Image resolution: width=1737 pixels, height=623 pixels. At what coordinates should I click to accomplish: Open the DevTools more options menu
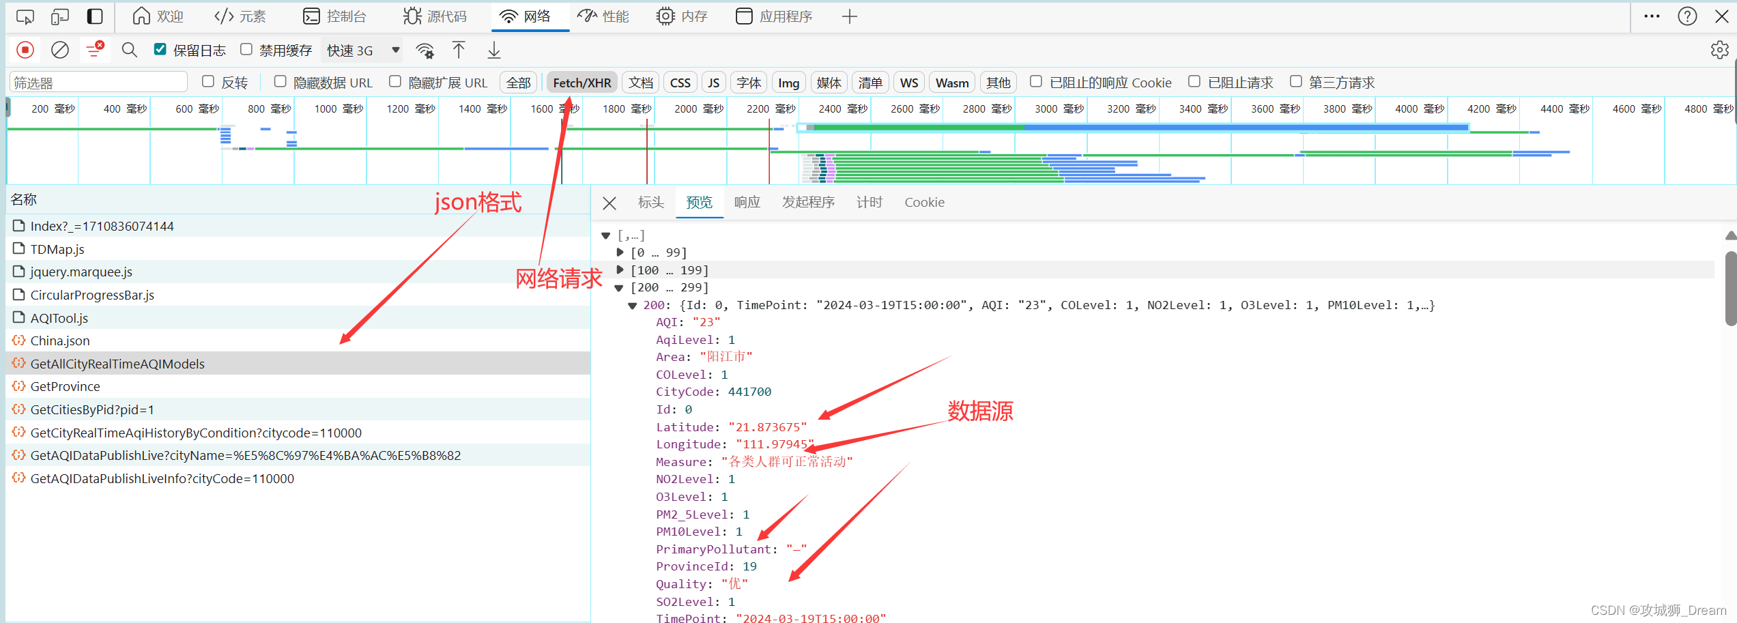click(1652, 16)
